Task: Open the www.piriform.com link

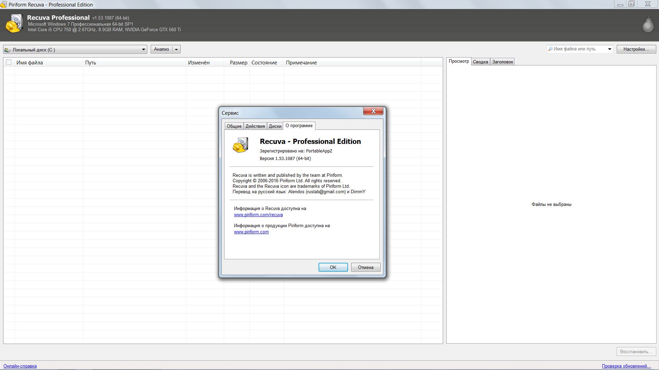Action: coord(251,232)
